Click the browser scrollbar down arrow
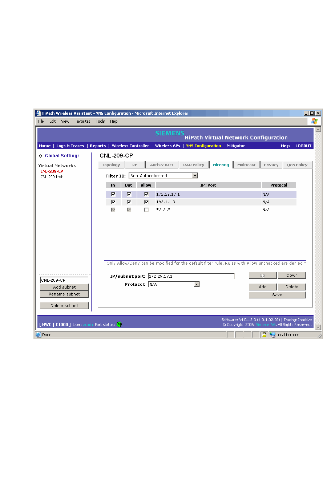 coord(318,327)
